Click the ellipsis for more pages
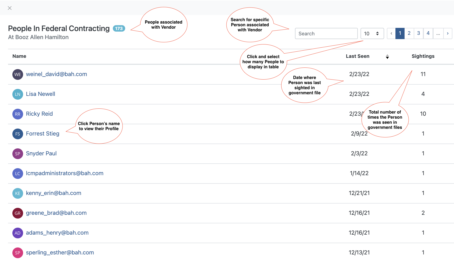454x263 pixels. pyautogui.click(x=438, y=33)
